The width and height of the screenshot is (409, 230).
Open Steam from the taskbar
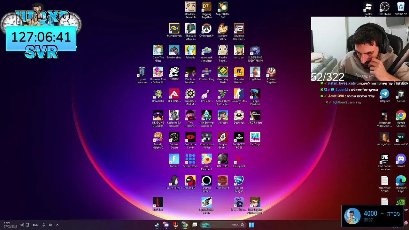pyautogui.click(x=157, y=225)
